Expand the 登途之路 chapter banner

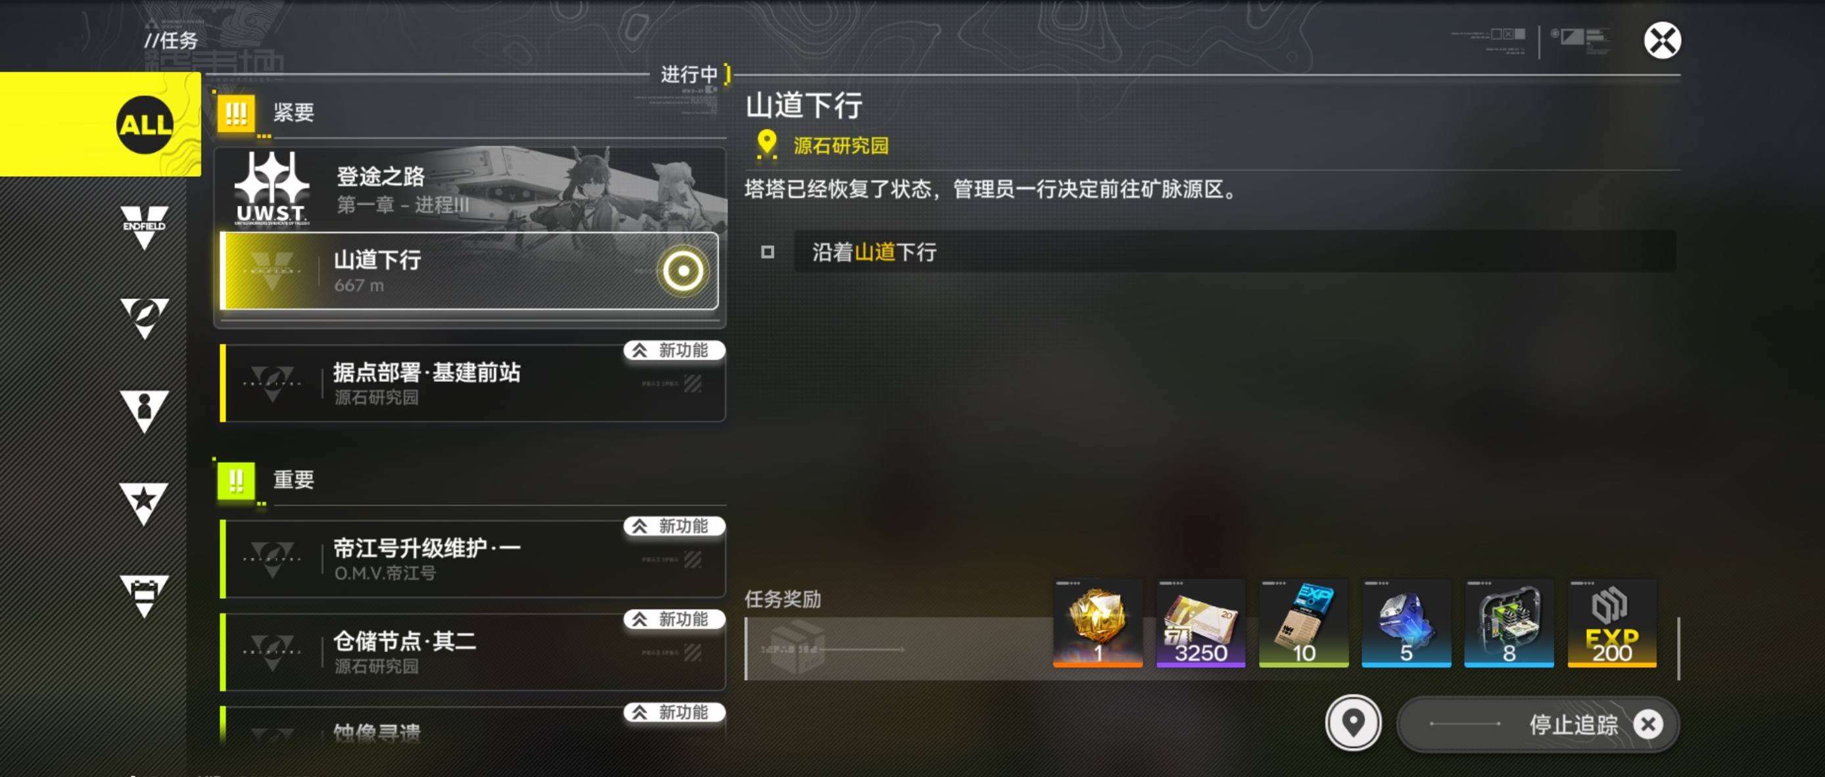click(471, 189)
